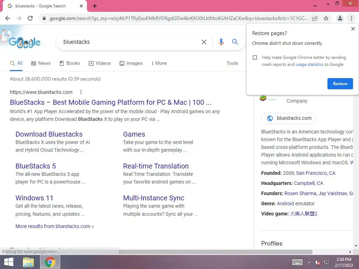Open the Android genre link
359x269 pixels.
coord(285,204)
